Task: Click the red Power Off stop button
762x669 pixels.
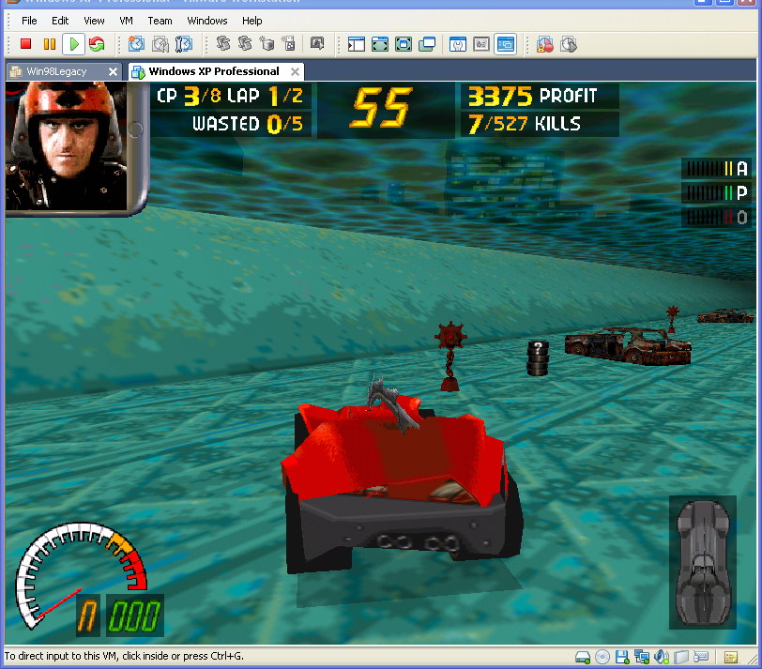Action: tap(25, 44)
